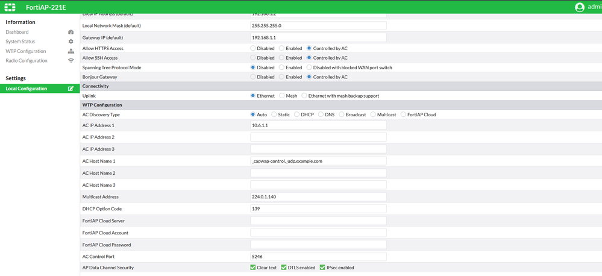The width and height of the screenshot is (602, 276).
Task: Open the admin user avatar icon
Action: click(580, 7)
